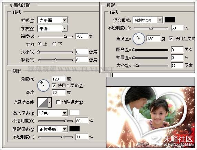Click the depth input field showing 780
Screen dimensions: 197x150
[x=82, y=36]
